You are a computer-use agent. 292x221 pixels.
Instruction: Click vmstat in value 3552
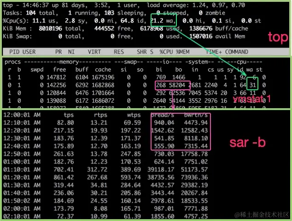[195, 101]
